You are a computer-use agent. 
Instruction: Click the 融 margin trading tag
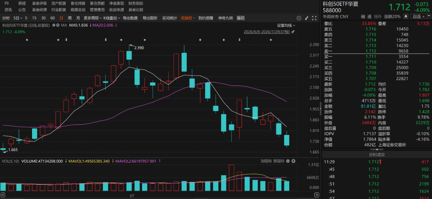coord(363,16)
